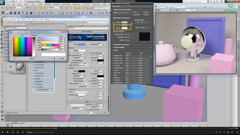240x135 pixels.
Task: Open the Modifiers menu
Action: coord(48,4)
